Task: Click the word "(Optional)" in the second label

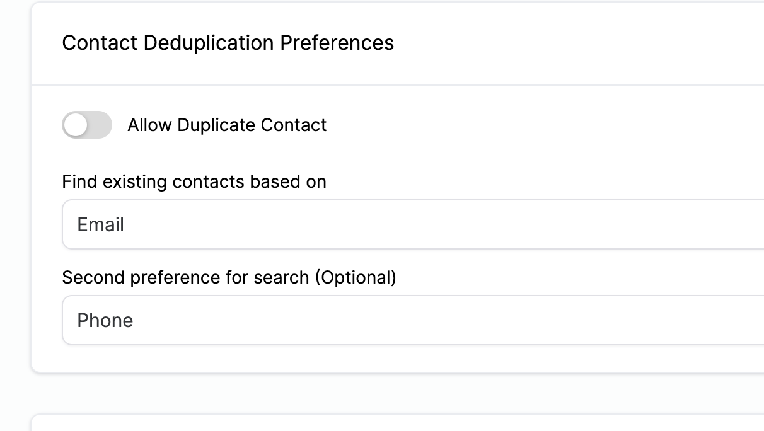Action: click(356, 278)
